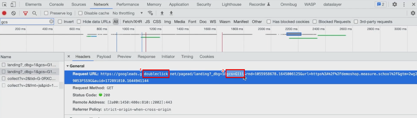The image size is (417, 118).
Task: Activate the inspect element picker icon
Action: tap(4, 4)
